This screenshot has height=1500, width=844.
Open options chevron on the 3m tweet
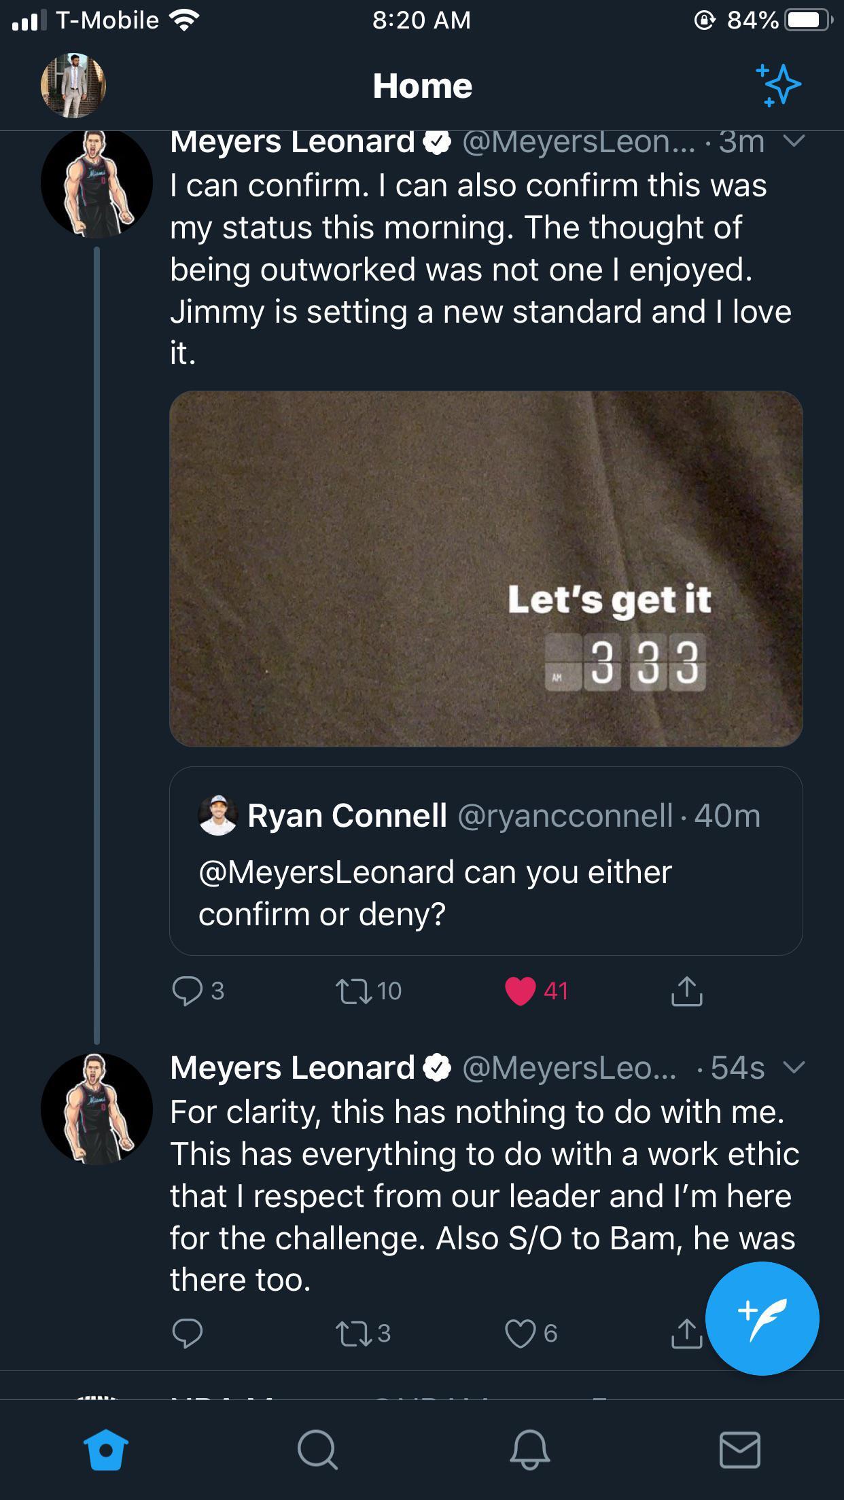pyautogui.click(x=794, y=141)
